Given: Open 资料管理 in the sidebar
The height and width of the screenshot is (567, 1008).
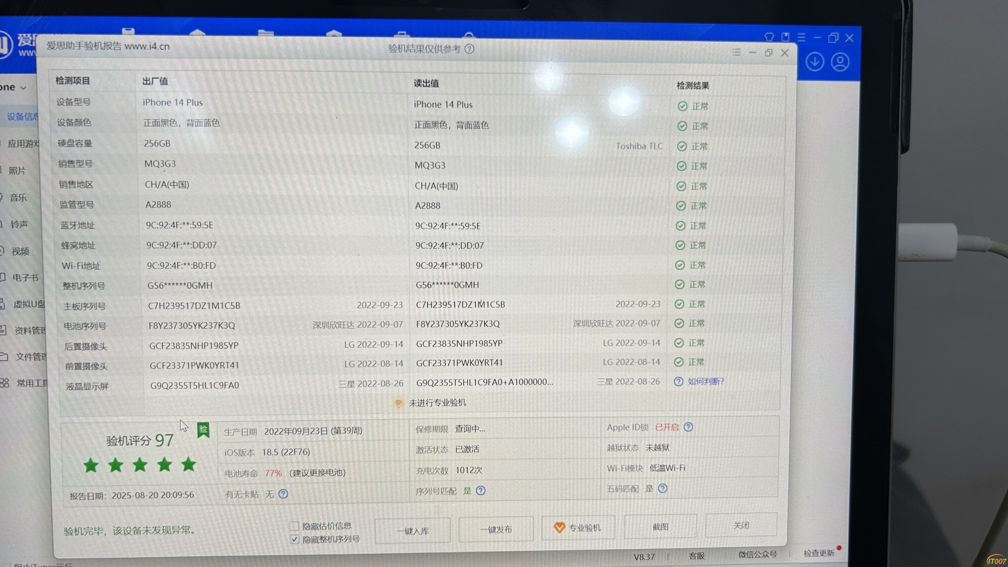Looking at the screenshot, I should point(30,331).
